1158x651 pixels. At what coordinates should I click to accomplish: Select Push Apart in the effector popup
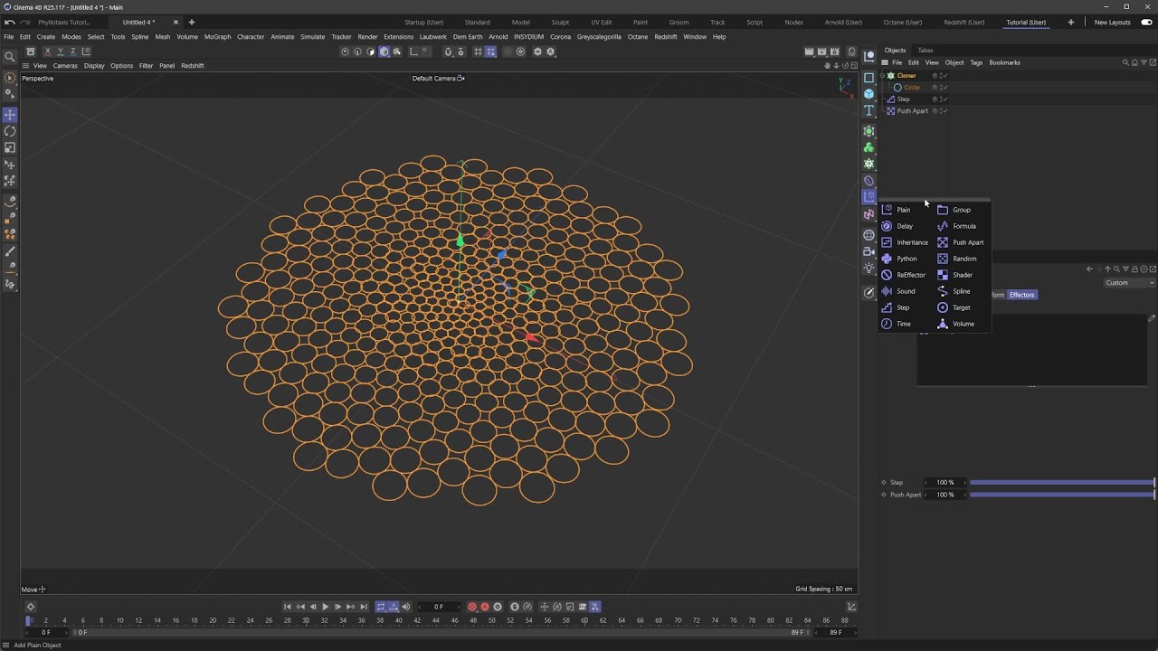[x=963, y=242]
